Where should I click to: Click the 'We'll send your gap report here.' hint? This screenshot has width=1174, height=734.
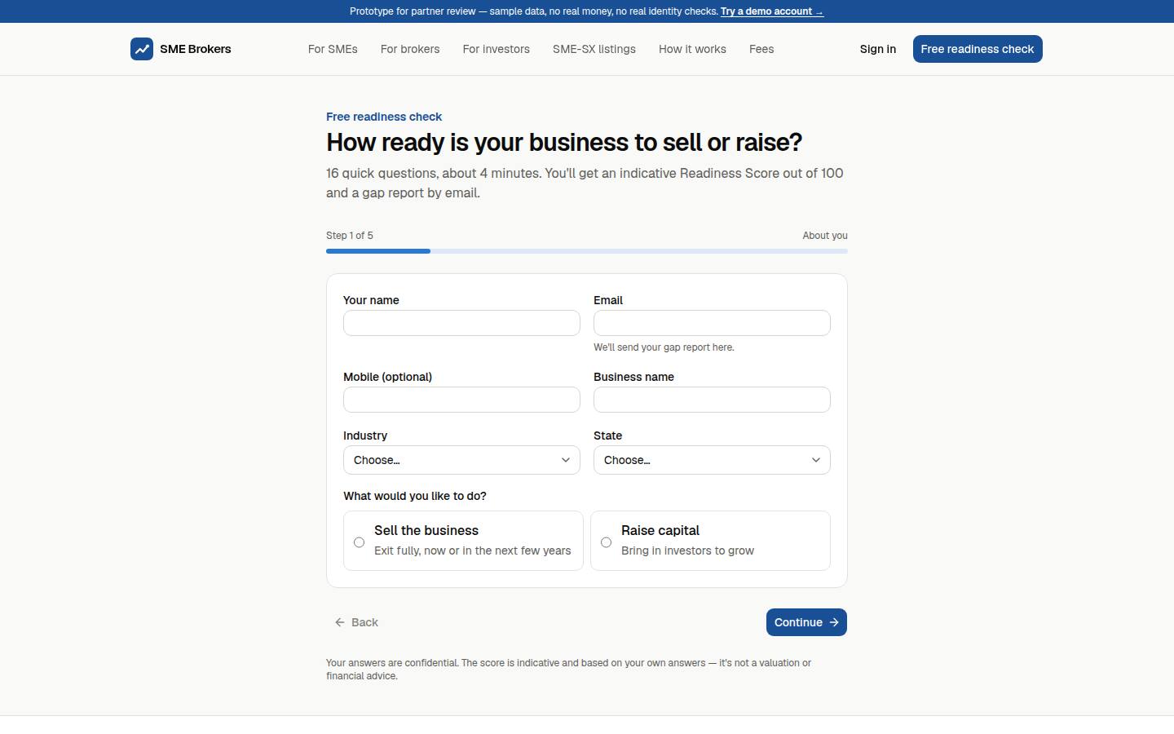[x=664, y=347]
